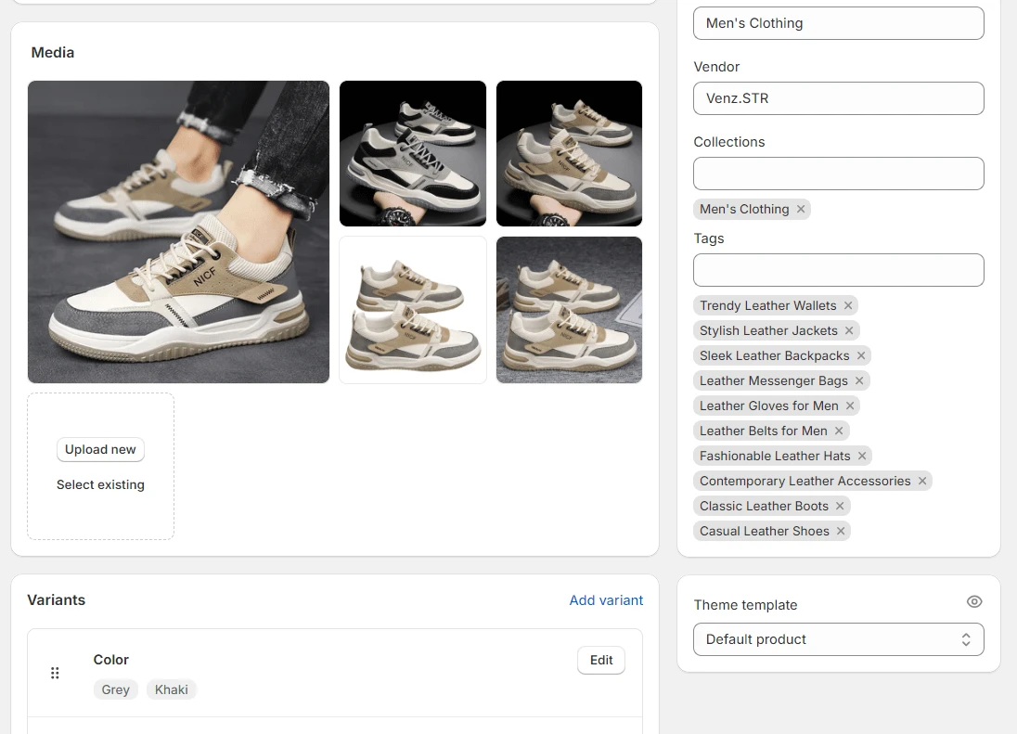Focus the Tags input field
1017x734 pixels.
coord(838,270)
